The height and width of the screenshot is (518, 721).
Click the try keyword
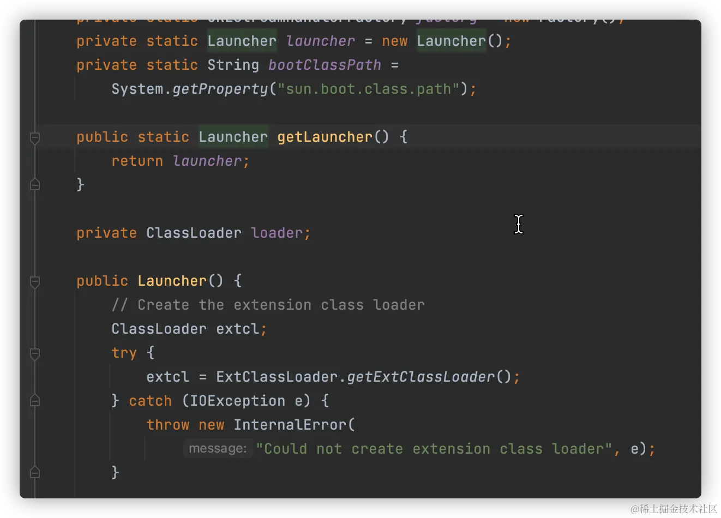[x=124, y=353]
